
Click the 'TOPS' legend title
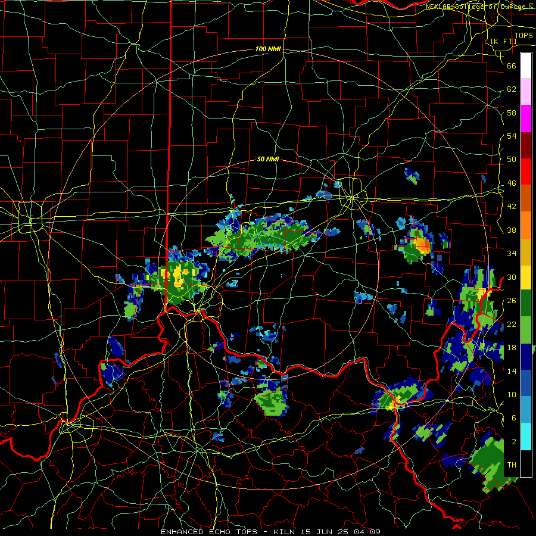pyautogui.click(x=523, y=36)
